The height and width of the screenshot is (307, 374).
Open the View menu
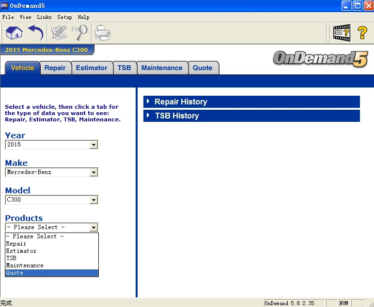pos(25,17)
